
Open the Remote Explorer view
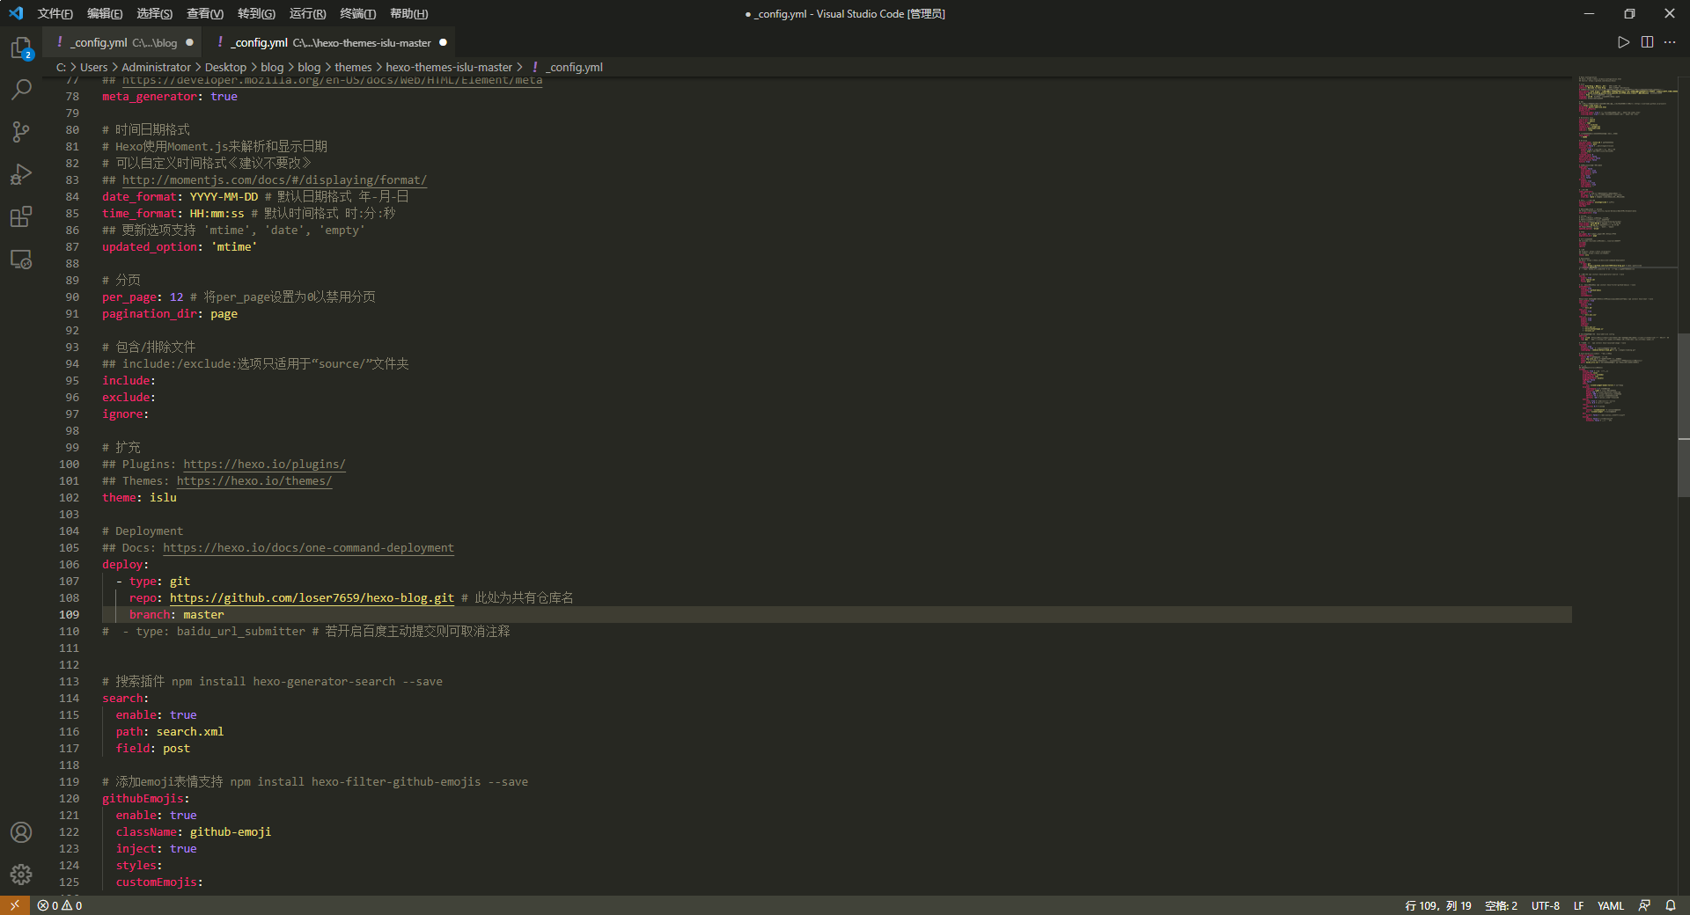pyautogui.click(x=21, y=259)
